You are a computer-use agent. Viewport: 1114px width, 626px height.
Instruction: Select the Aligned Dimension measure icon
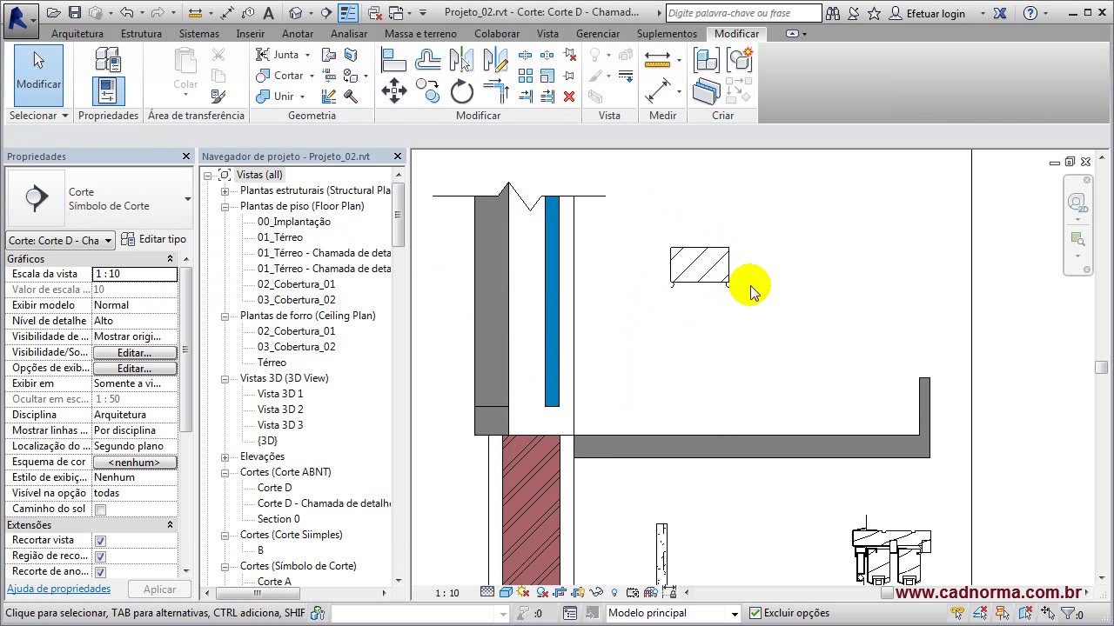(659, 90)
